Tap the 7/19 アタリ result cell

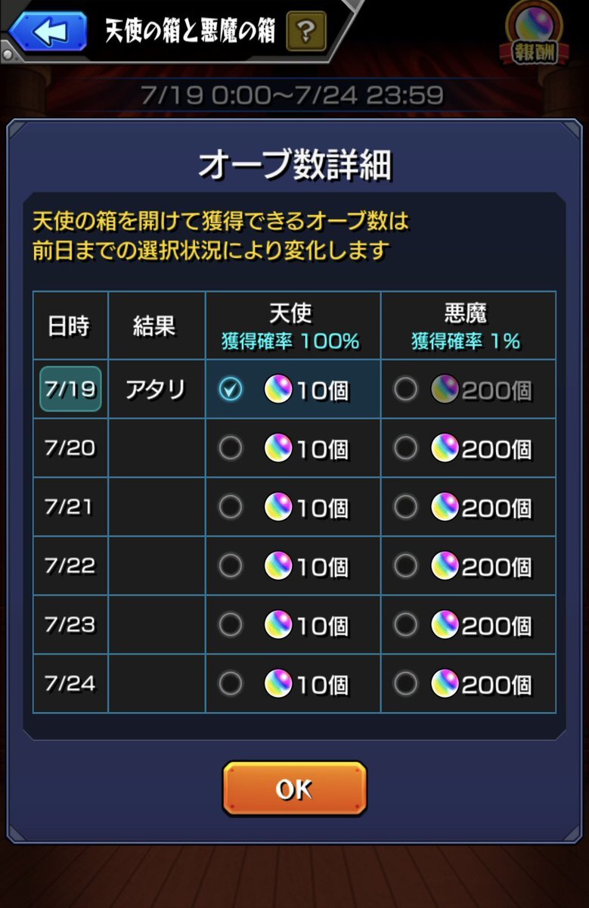click(157, 389)
